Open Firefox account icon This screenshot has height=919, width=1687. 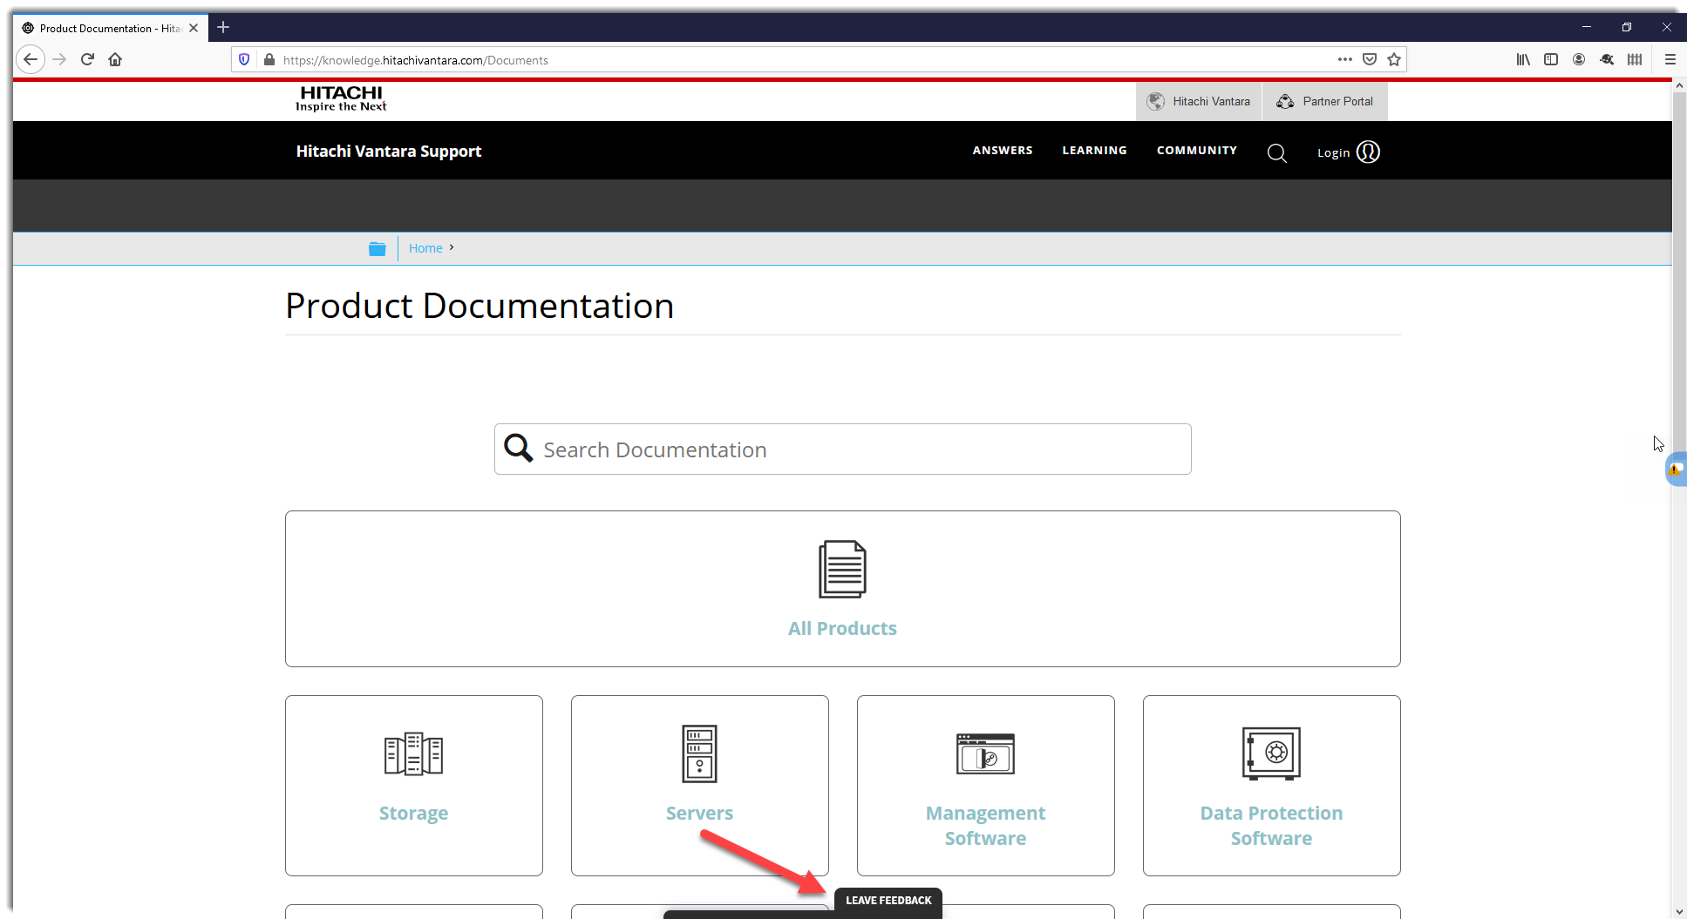point(1579,59)
